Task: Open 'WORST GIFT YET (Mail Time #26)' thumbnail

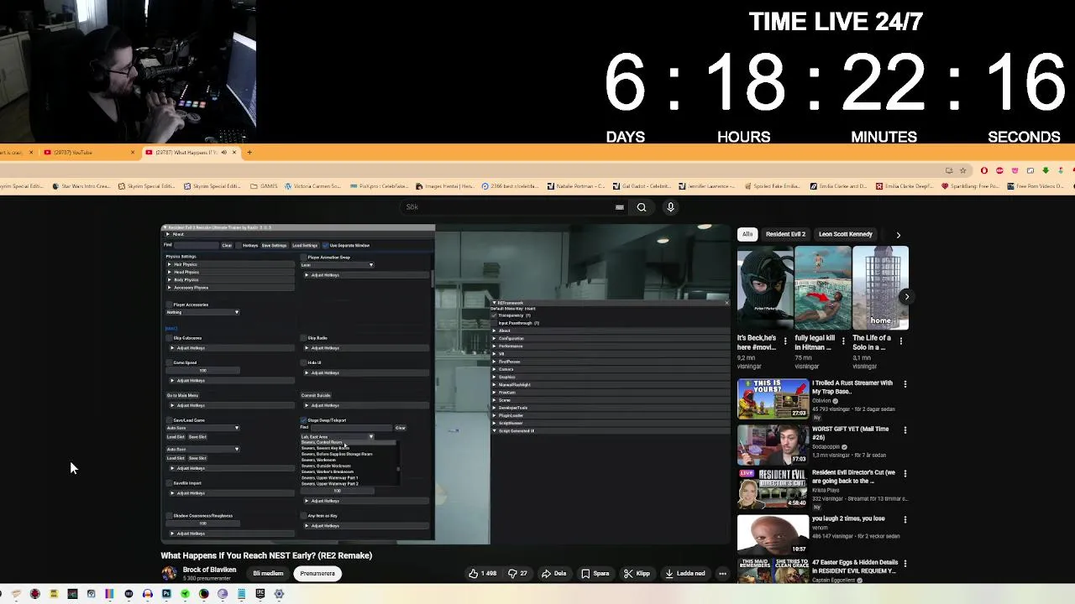Action: pyautogui.click(x=773, y=445)
